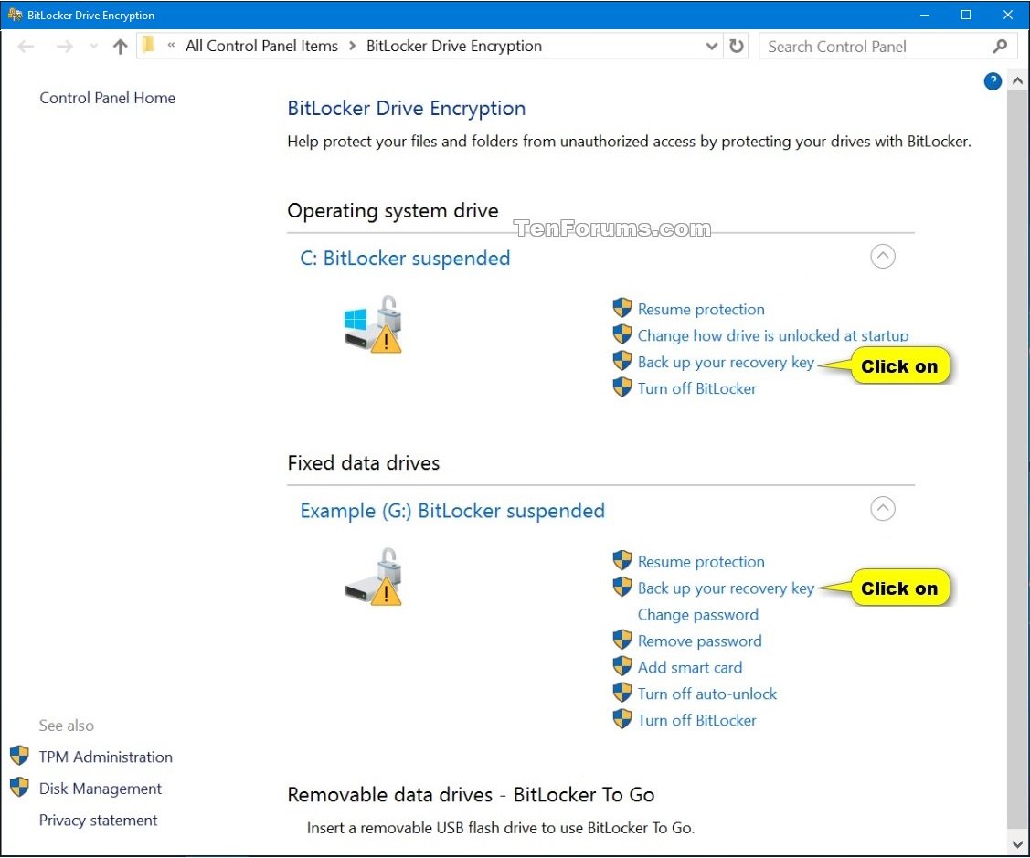Screen dimensions: 1030x858
Task: Select All Control Panel Items in the breadcrumb
Action: (x=261, y=46)
